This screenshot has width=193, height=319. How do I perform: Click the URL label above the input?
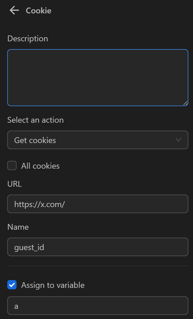point(14,184)
